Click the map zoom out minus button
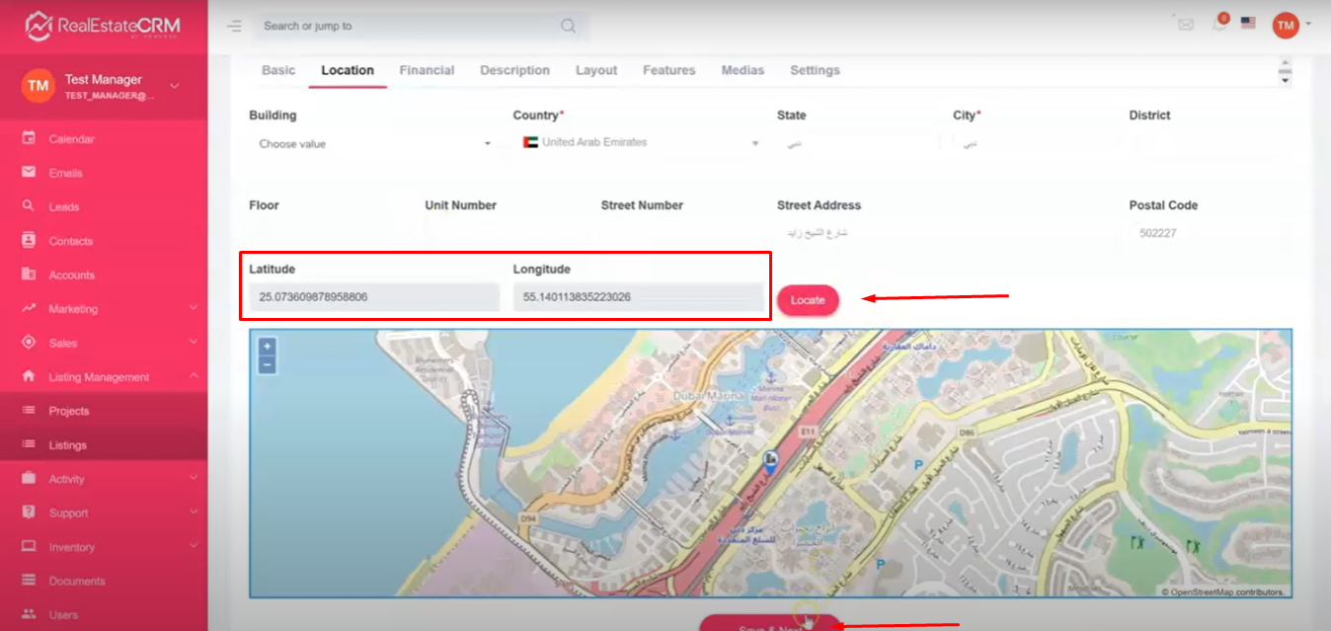1331x631 pixels. [267, 364]
